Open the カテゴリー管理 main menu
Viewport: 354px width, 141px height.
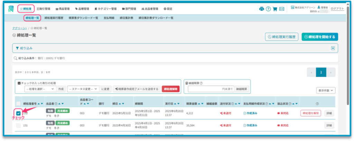tap(106, 9)
